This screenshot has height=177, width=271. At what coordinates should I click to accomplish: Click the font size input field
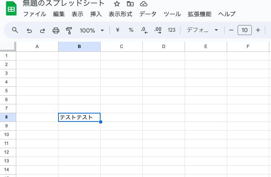point(245,30)
